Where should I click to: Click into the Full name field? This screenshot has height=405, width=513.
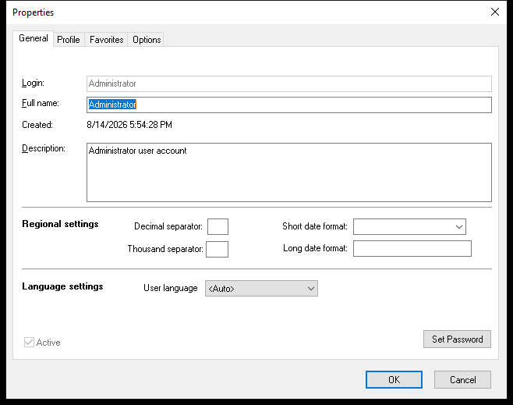289,105
